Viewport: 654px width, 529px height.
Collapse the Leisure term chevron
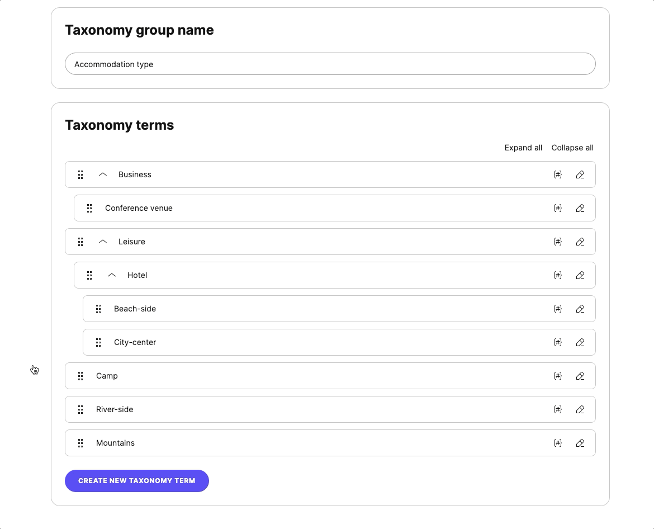[102, 242]
